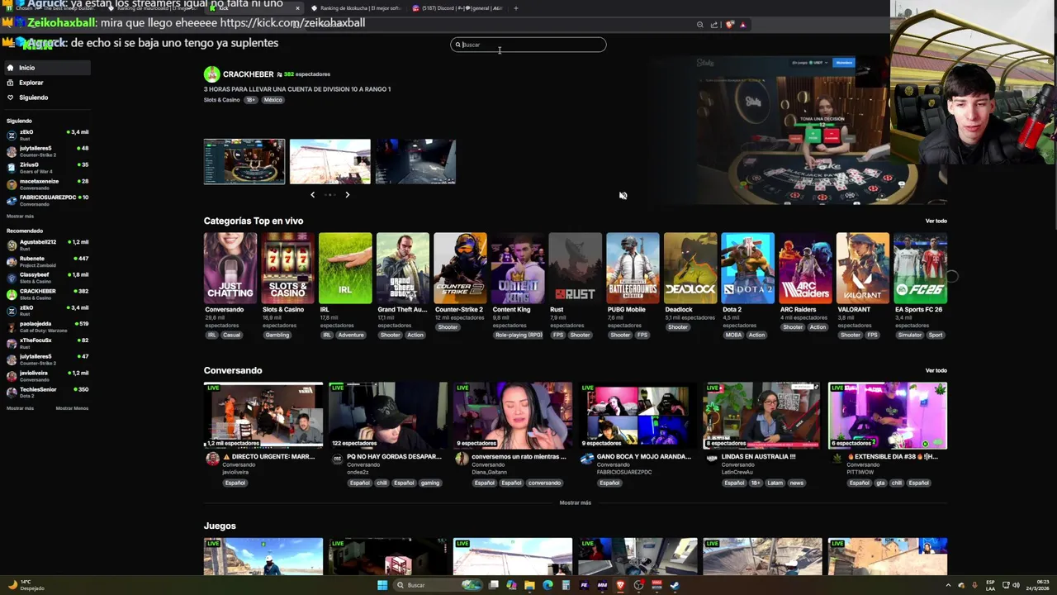Click the Gambling tag under Slots & Casino
The image size is (1057, 595).
(277, 336)
